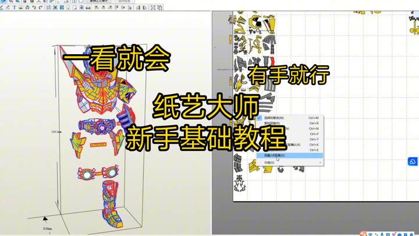This screenshot has width=419, height=236.
Task: Click the 3D cube icon in toolbar
Action: point(27,8)
